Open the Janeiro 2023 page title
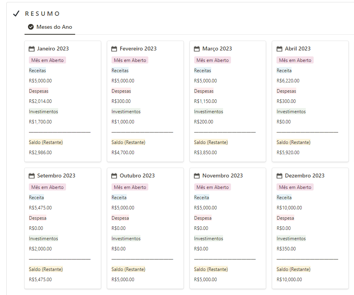The height and width of the screenshot is (295, 354). click(x=53, y=49)
